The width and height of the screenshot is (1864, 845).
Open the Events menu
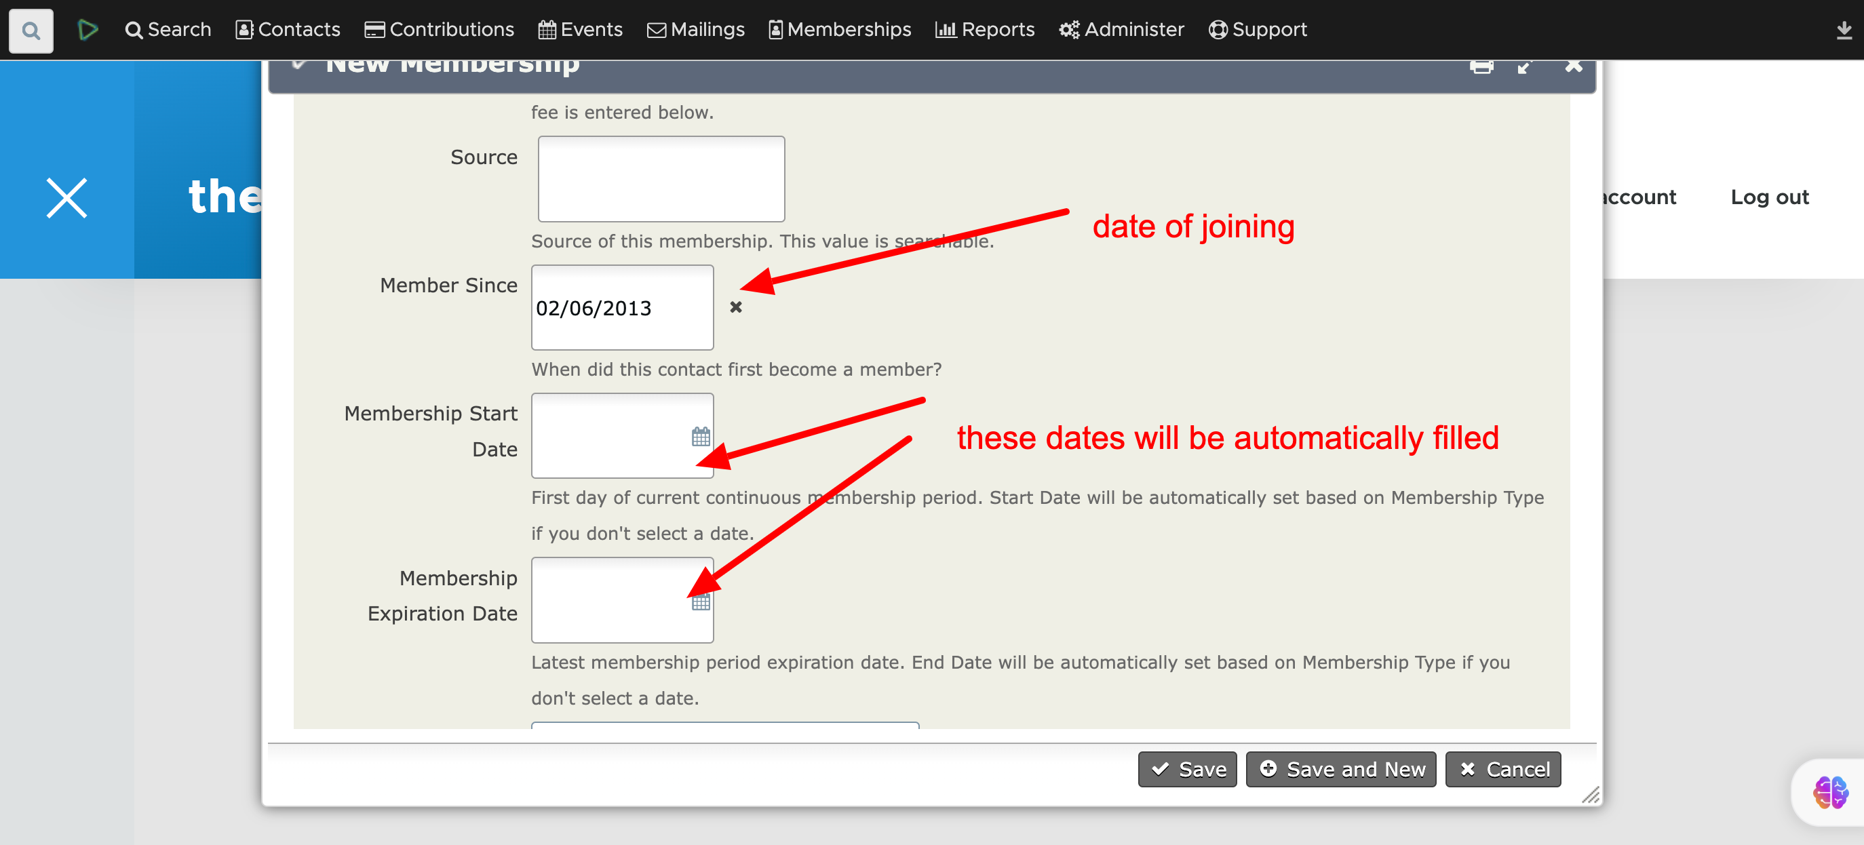(x=581, y=30)
